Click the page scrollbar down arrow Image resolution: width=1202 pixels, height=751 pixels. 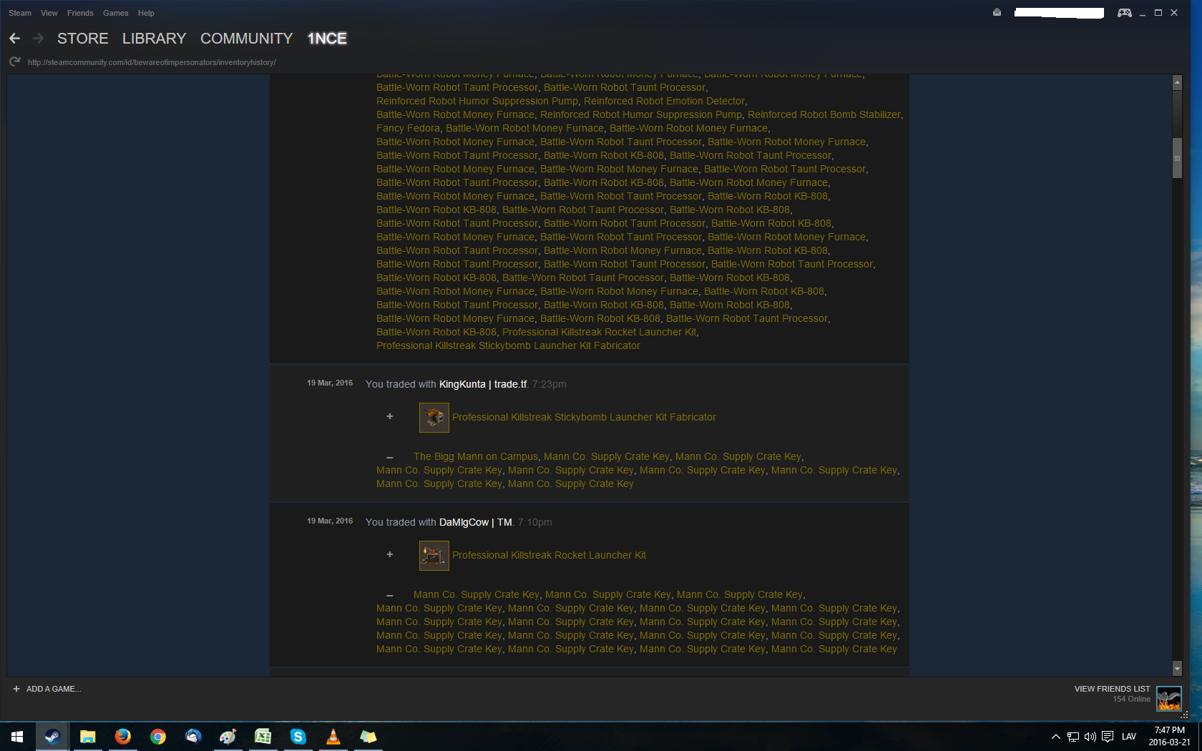[x=1177, y=669]
